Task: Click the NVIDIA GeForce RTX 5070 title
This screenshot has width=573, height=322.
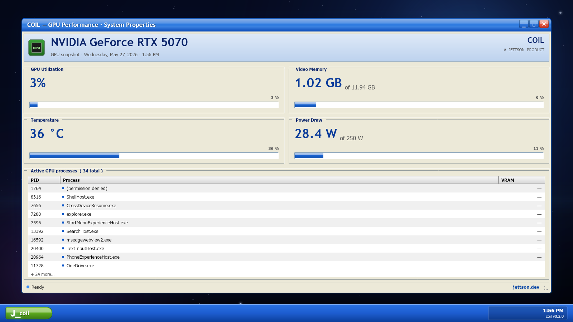Action: coord(119,42)
